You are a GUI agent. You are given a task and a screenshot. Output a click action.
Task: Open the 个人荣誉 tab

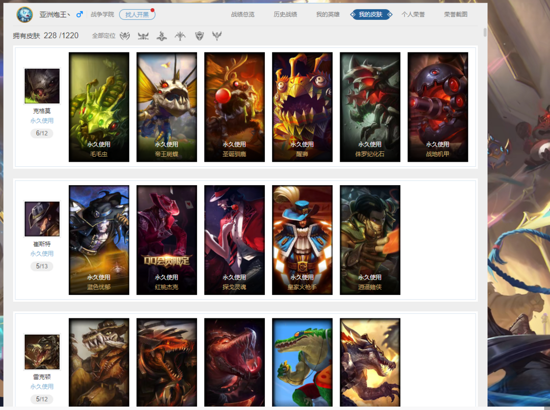413,14
